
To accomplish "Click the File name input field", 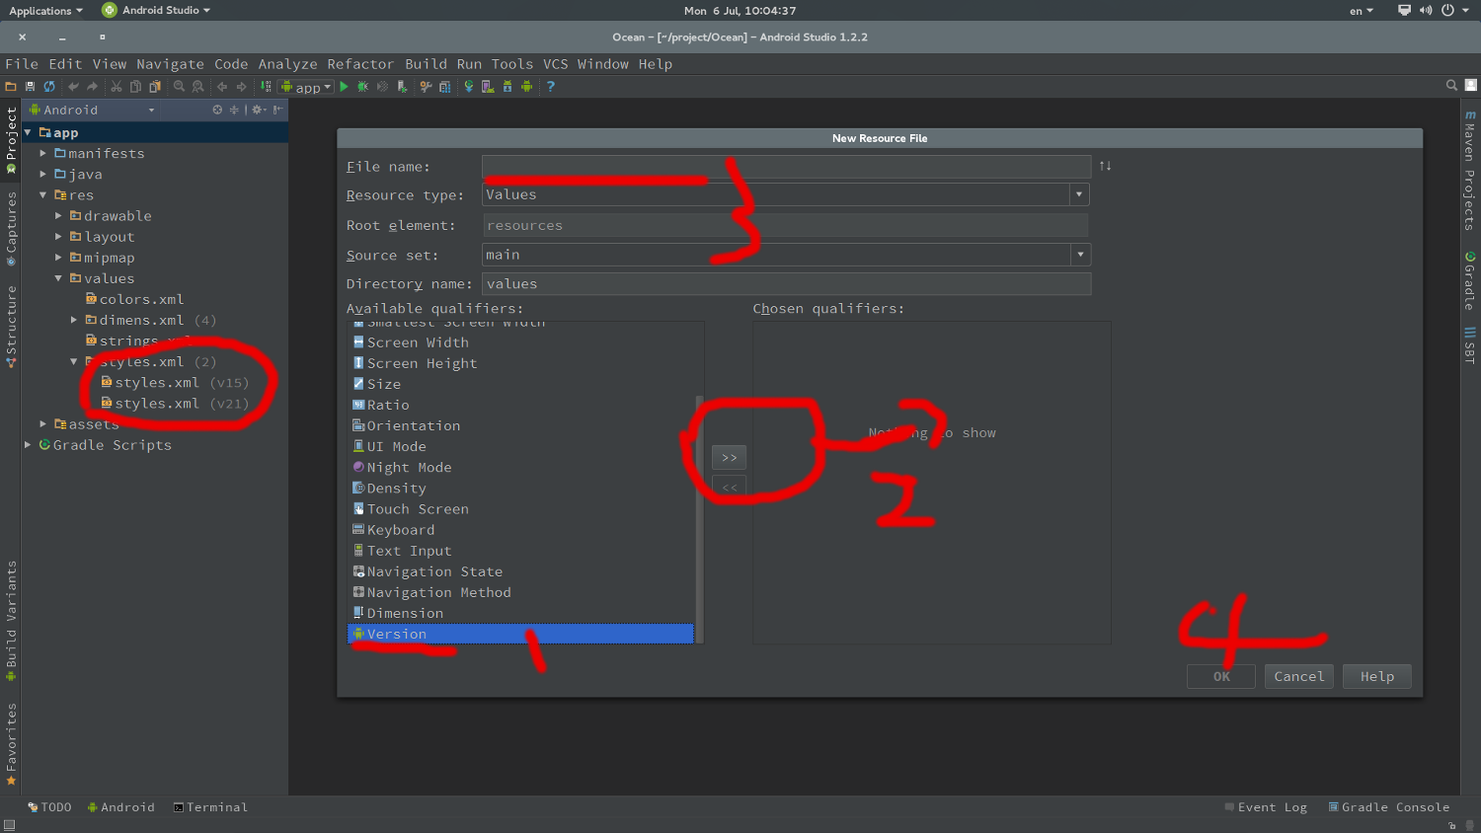I will pyautogui.click(x=785, y=167).
